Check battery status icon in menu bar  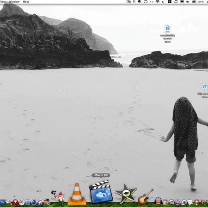[194, 2]
